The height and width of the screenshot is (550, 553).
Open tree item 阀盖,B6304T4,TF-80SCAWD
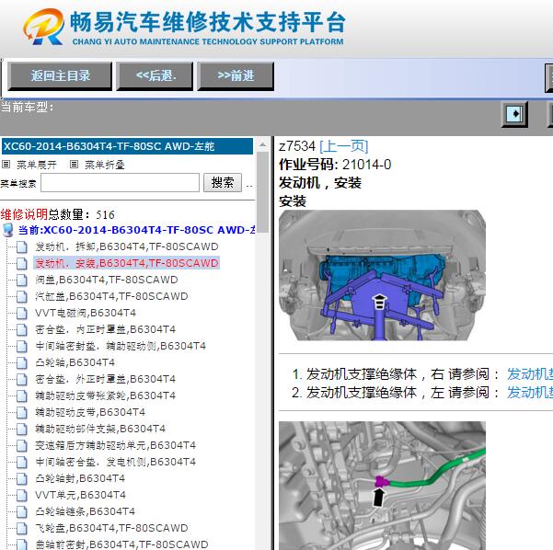point(107,280)
